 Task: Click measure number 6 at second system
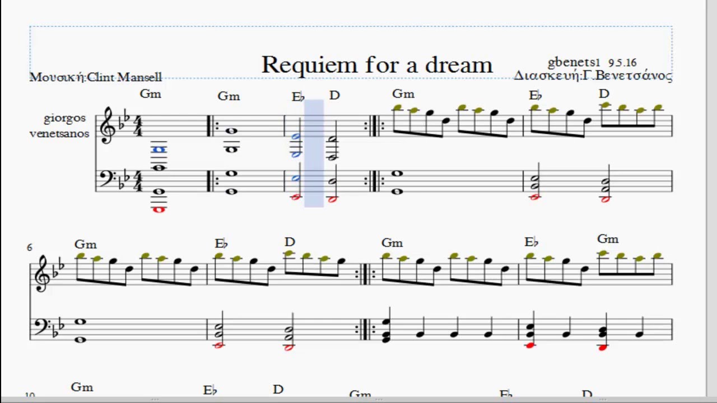click(x=30, y=247)
